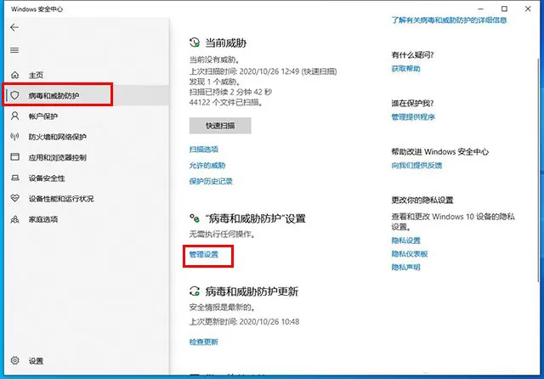Click the 检查更新 link
The image size is (544, 379).
tap(204, 342)
